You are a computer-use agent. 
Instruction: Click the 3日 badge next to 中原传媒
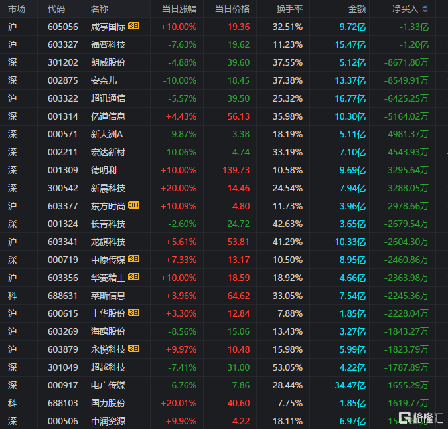(x=133, y=259)
